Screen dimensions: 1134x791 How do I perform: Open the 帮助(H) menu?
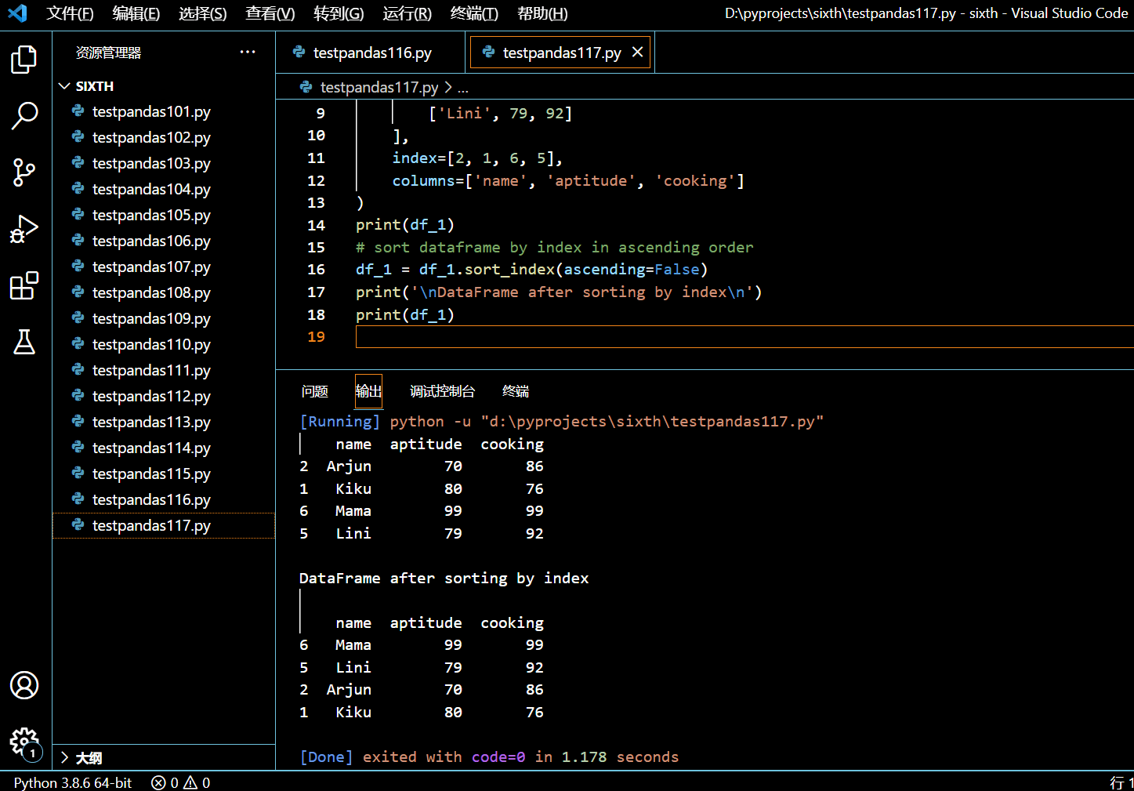point(542,13)
